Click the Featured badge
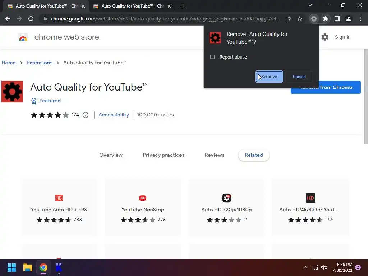368x276 pixels. point(46,101)
